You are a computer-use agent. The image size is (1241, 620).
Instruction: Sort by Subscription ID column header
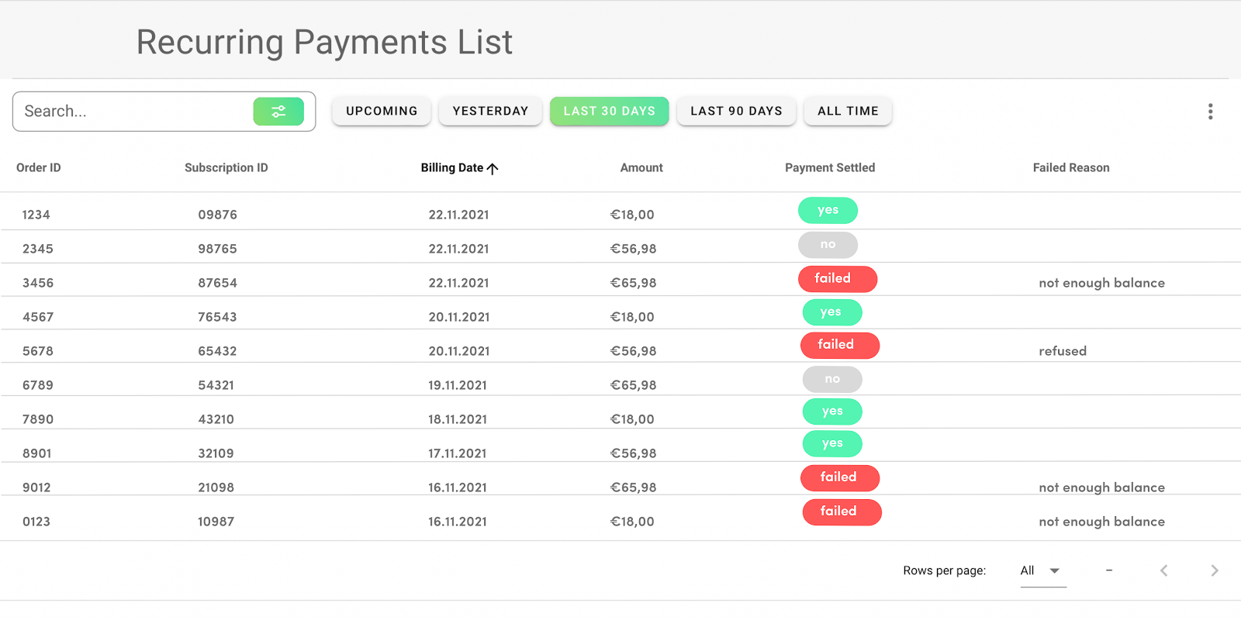pyautogui.click(x=226, y=167)
